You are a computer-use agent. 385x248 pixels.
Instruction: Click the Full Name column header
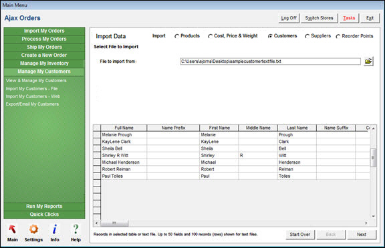pos(124,128)
